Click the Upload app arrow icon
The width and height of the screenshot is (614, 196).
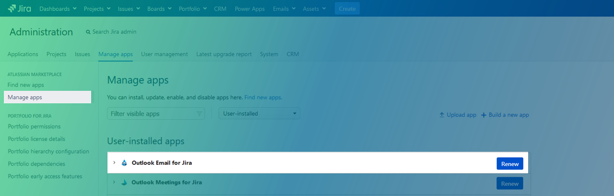tap(442, 115)
